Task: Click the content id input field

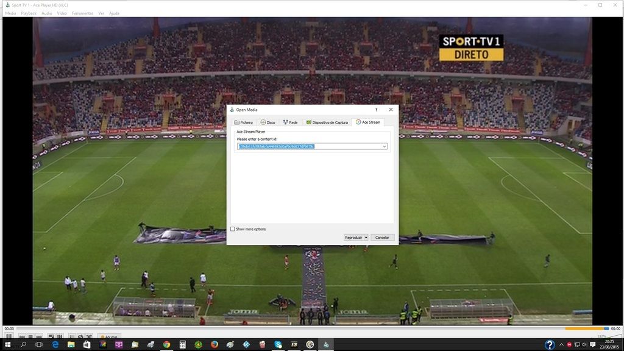Action: (x=308, y=146)
